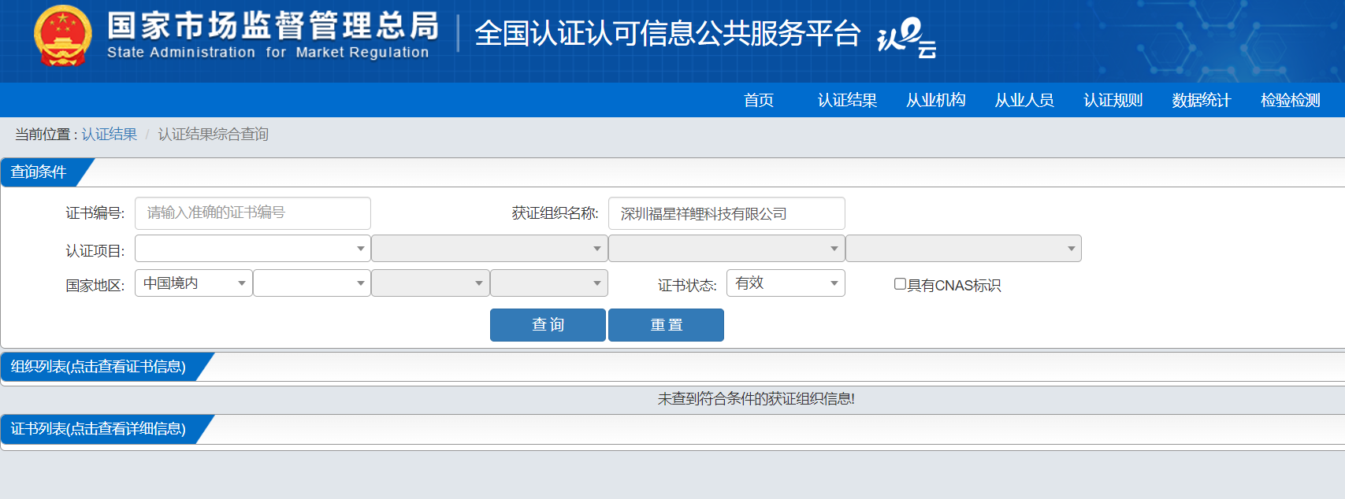Click the 全国认证认可信息公共服务平台 title

point(667,34)
